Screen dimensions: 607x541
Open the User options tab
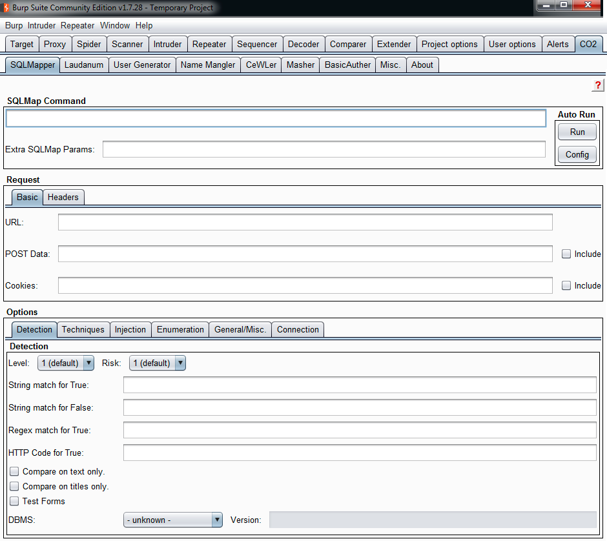[513, 44]
